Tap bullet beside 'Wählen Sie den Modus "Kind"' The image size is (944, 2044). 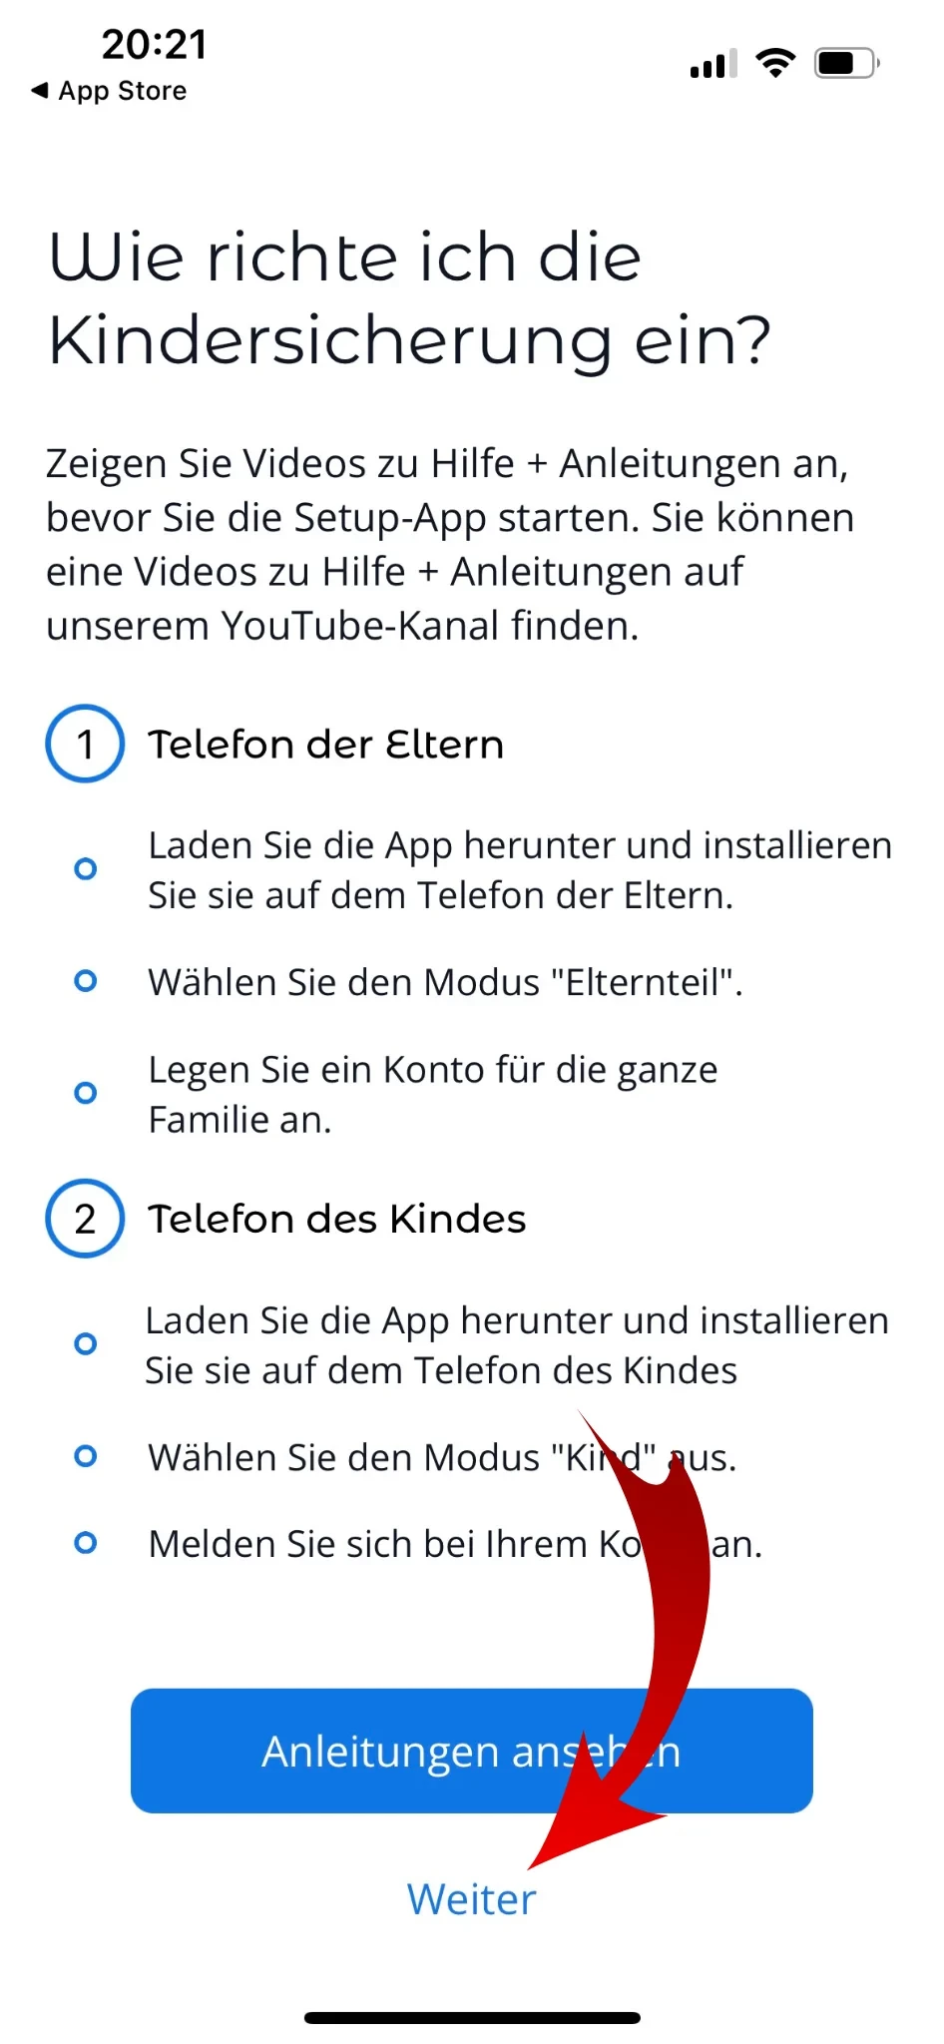[x=86, y=1456]
